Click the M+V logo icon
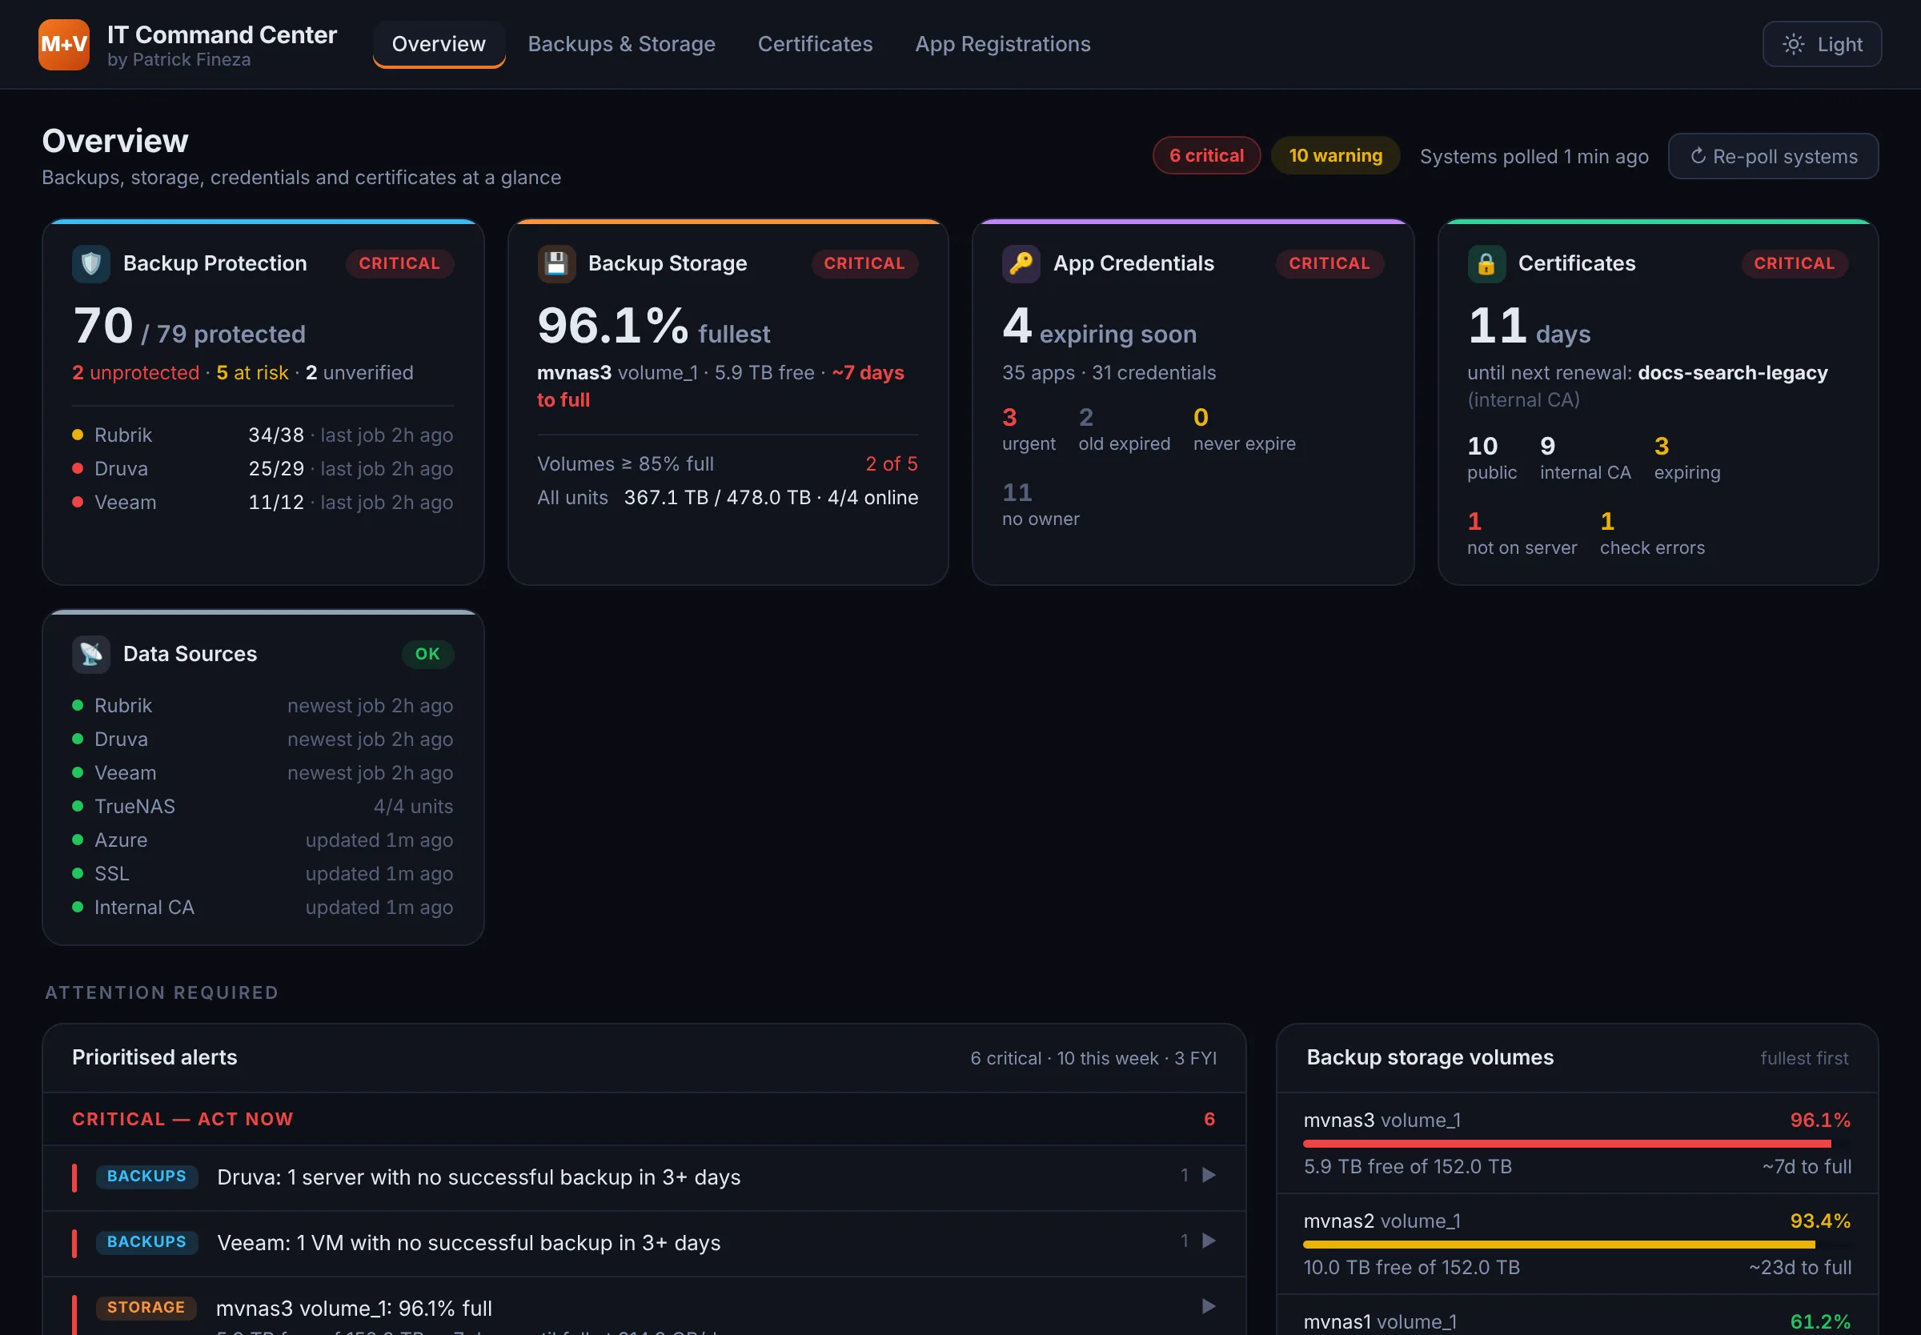This screenshot has height=1335, width=1921. click(x=63, y=44)
